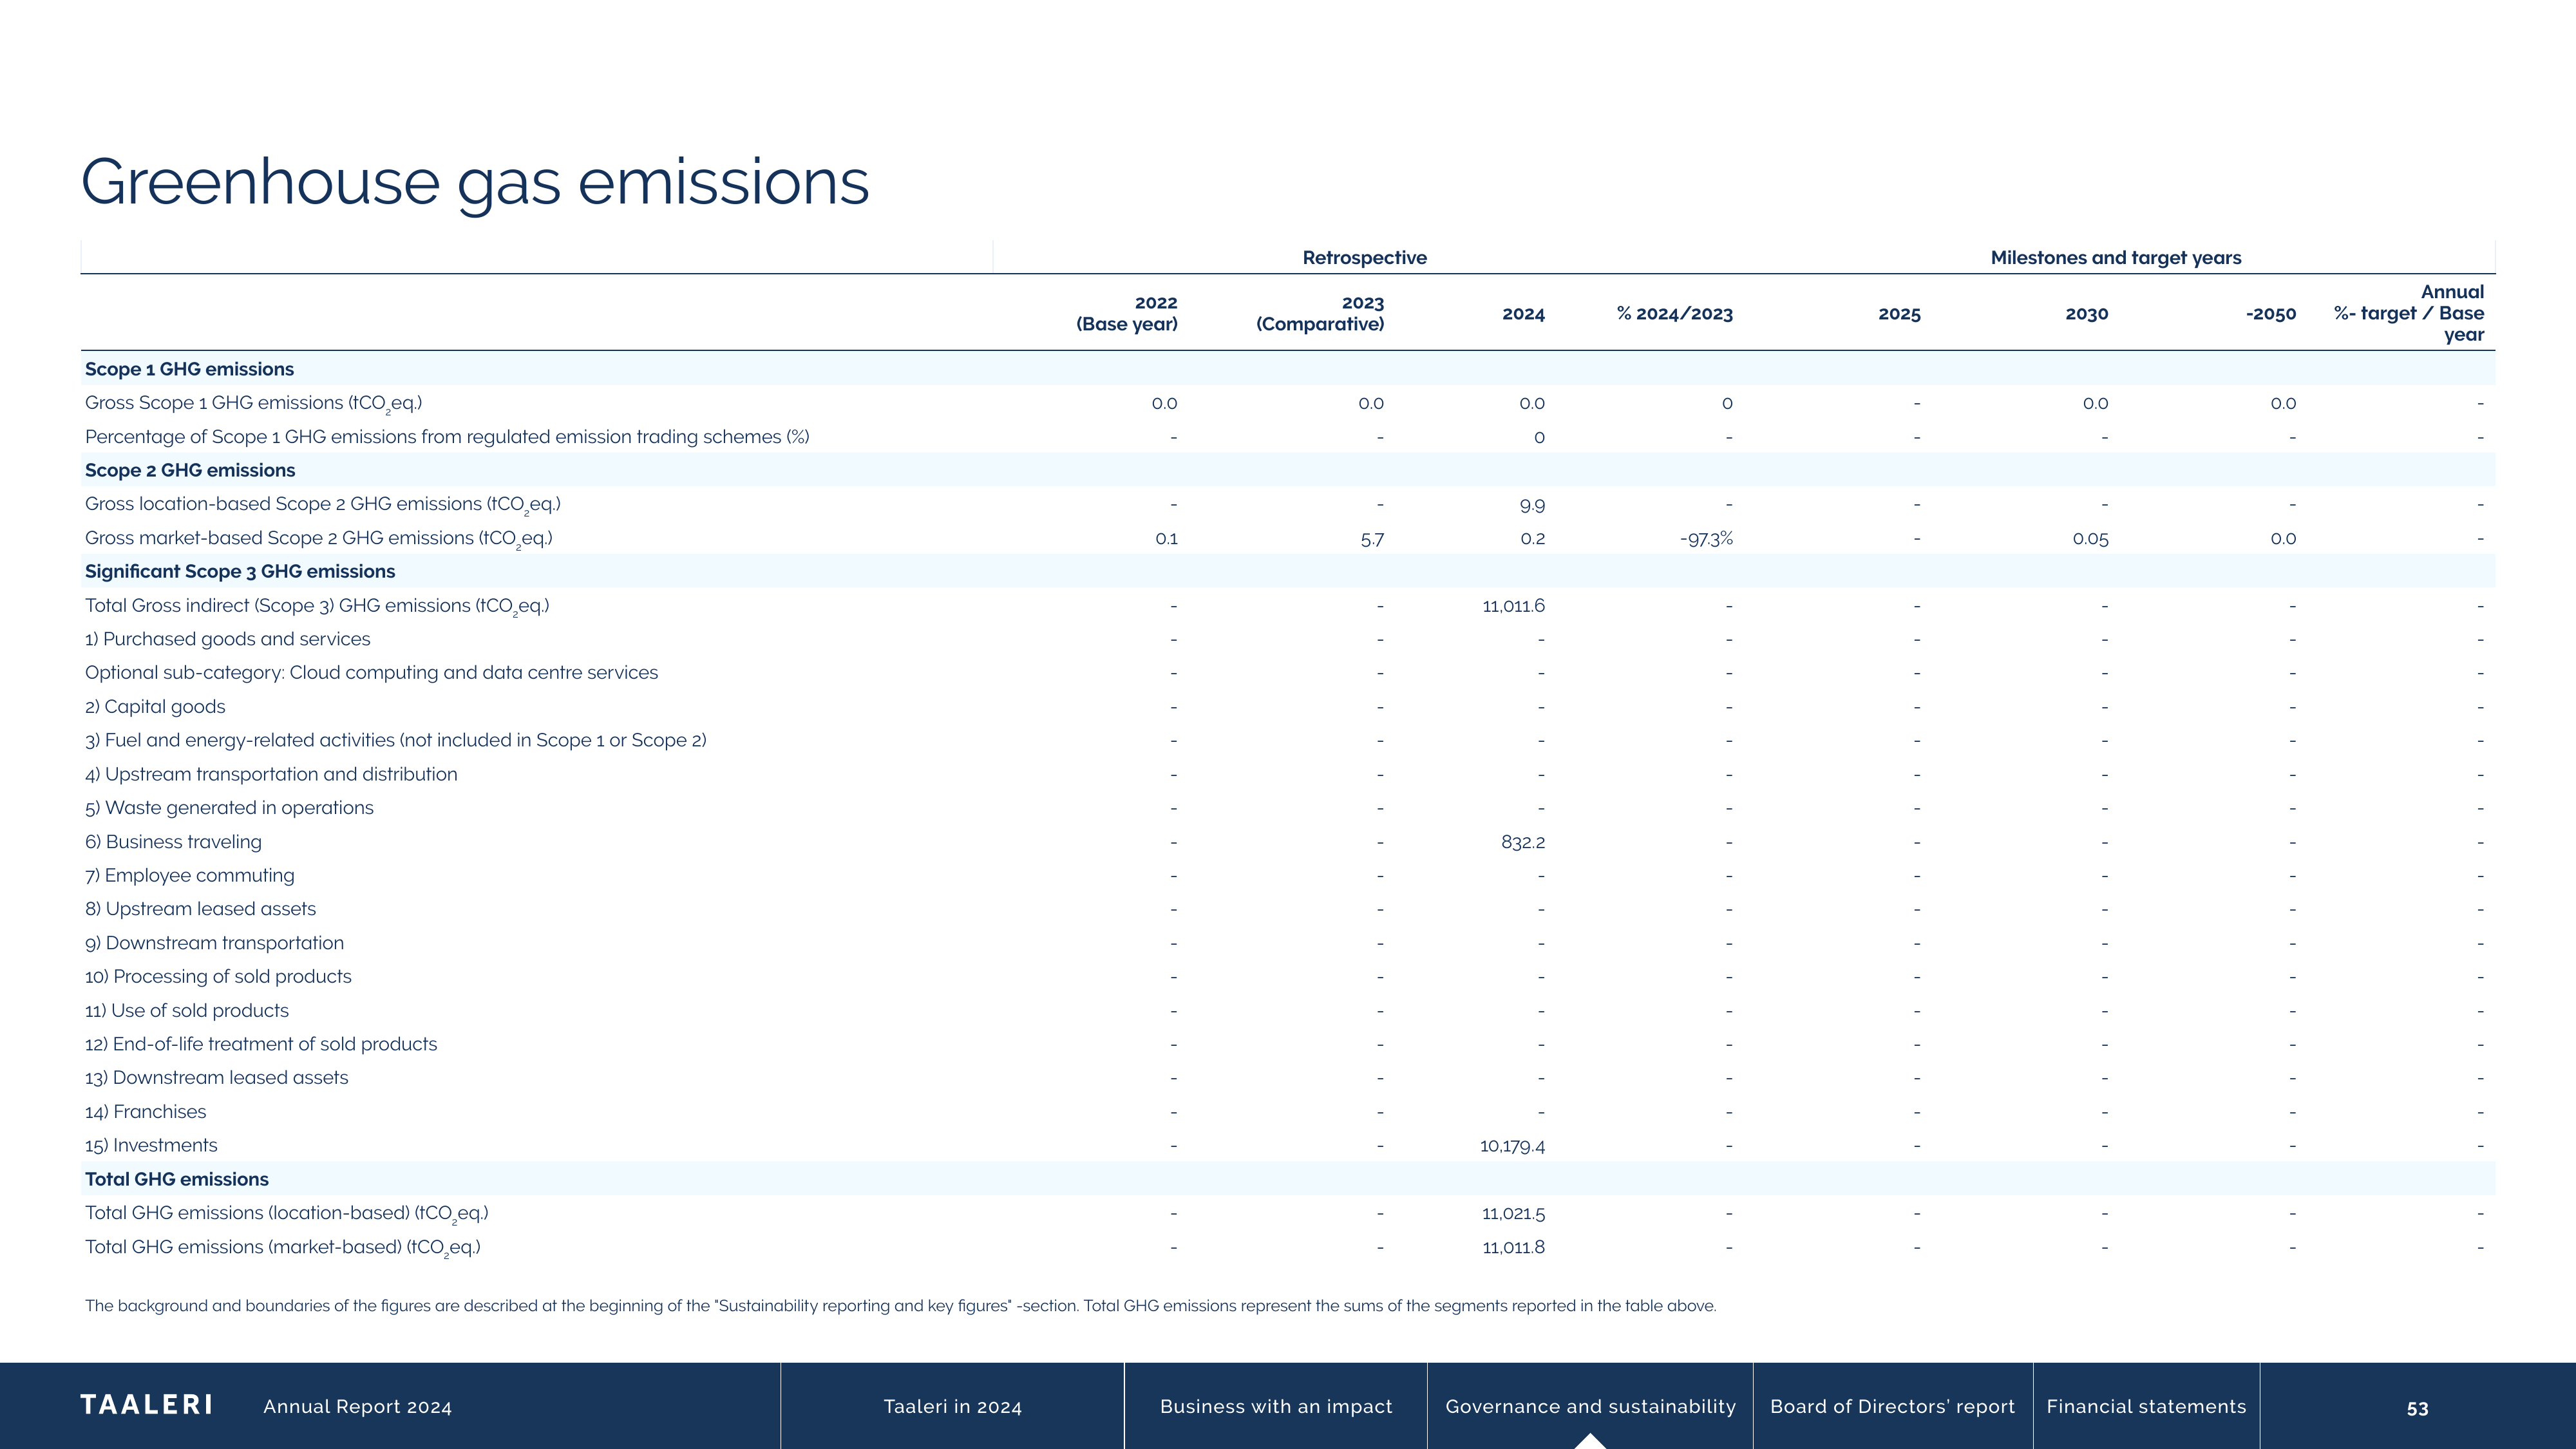This screenshot has width=2576, height=1449.
Task: Select the Governance and sustainability tab
Action: click(x=1590, y=1406)
